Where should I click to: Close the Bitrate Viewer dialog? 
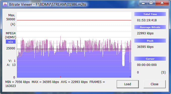[x=155, y=84]
